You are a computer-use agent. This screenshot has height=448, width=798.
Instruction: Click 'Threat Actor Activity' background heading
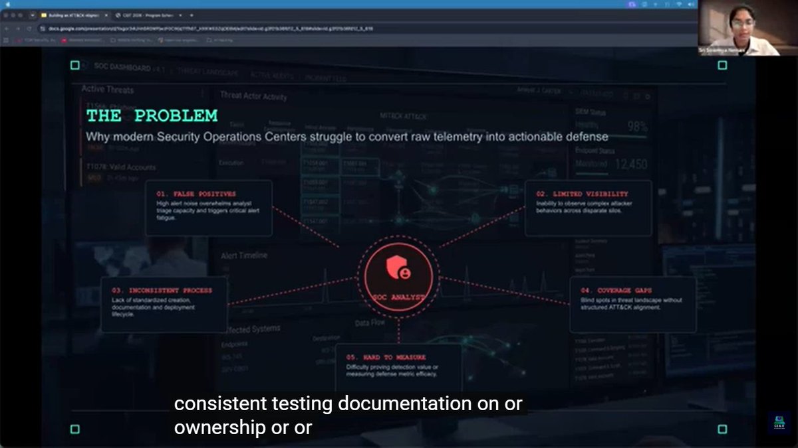tap(253, 96)
